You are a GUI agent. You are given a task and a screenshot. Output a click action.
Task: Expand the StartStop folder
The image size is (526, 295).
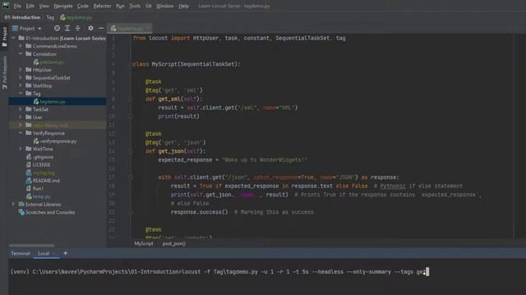click(21, 85)
